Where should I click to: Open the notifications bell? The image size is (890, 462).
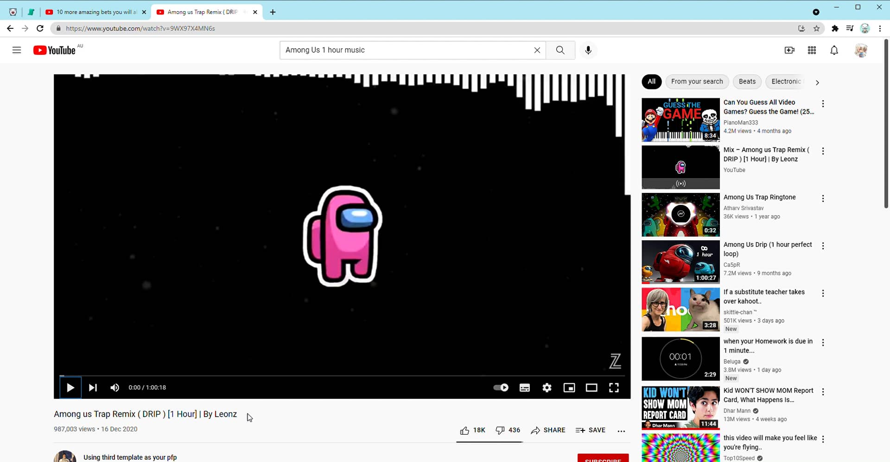click(834, 50)
